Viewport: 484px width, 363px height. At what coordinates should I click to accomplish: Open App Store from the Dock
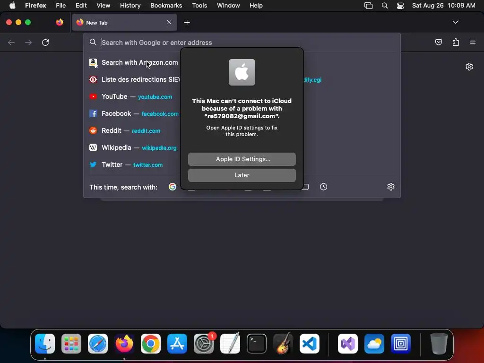point(177,344)
